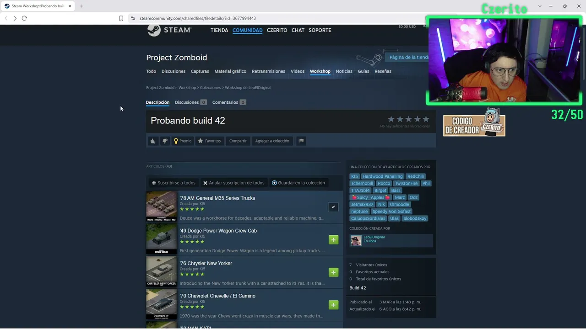Open the TwisTonFire creator tag
586x329 pixels.
coord(407,183)
